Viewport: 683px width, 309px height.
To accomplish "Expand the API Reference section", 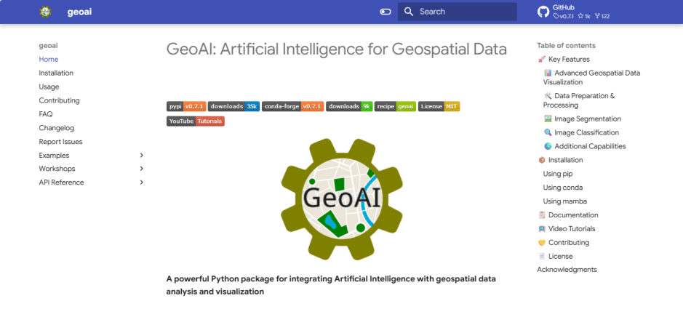I will tap(141, 182).
